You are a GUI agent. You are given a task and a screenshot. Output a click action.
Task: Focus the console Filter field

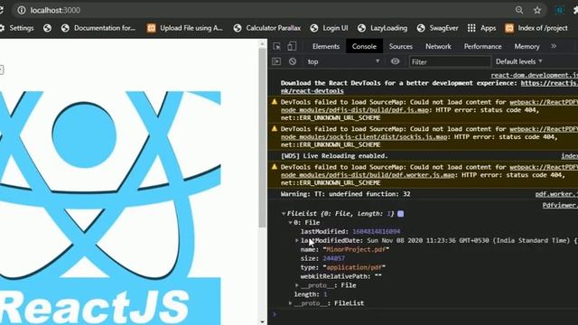click(450, 62)
